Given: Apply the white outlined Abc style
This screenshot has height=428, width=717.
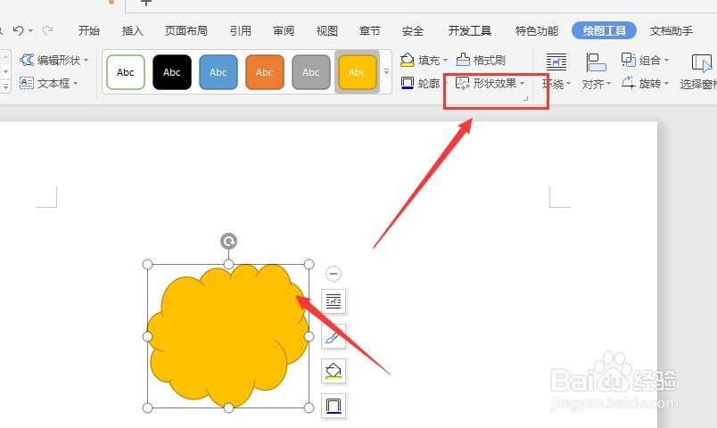Looking at the screenshot, I should pos(125,72).
